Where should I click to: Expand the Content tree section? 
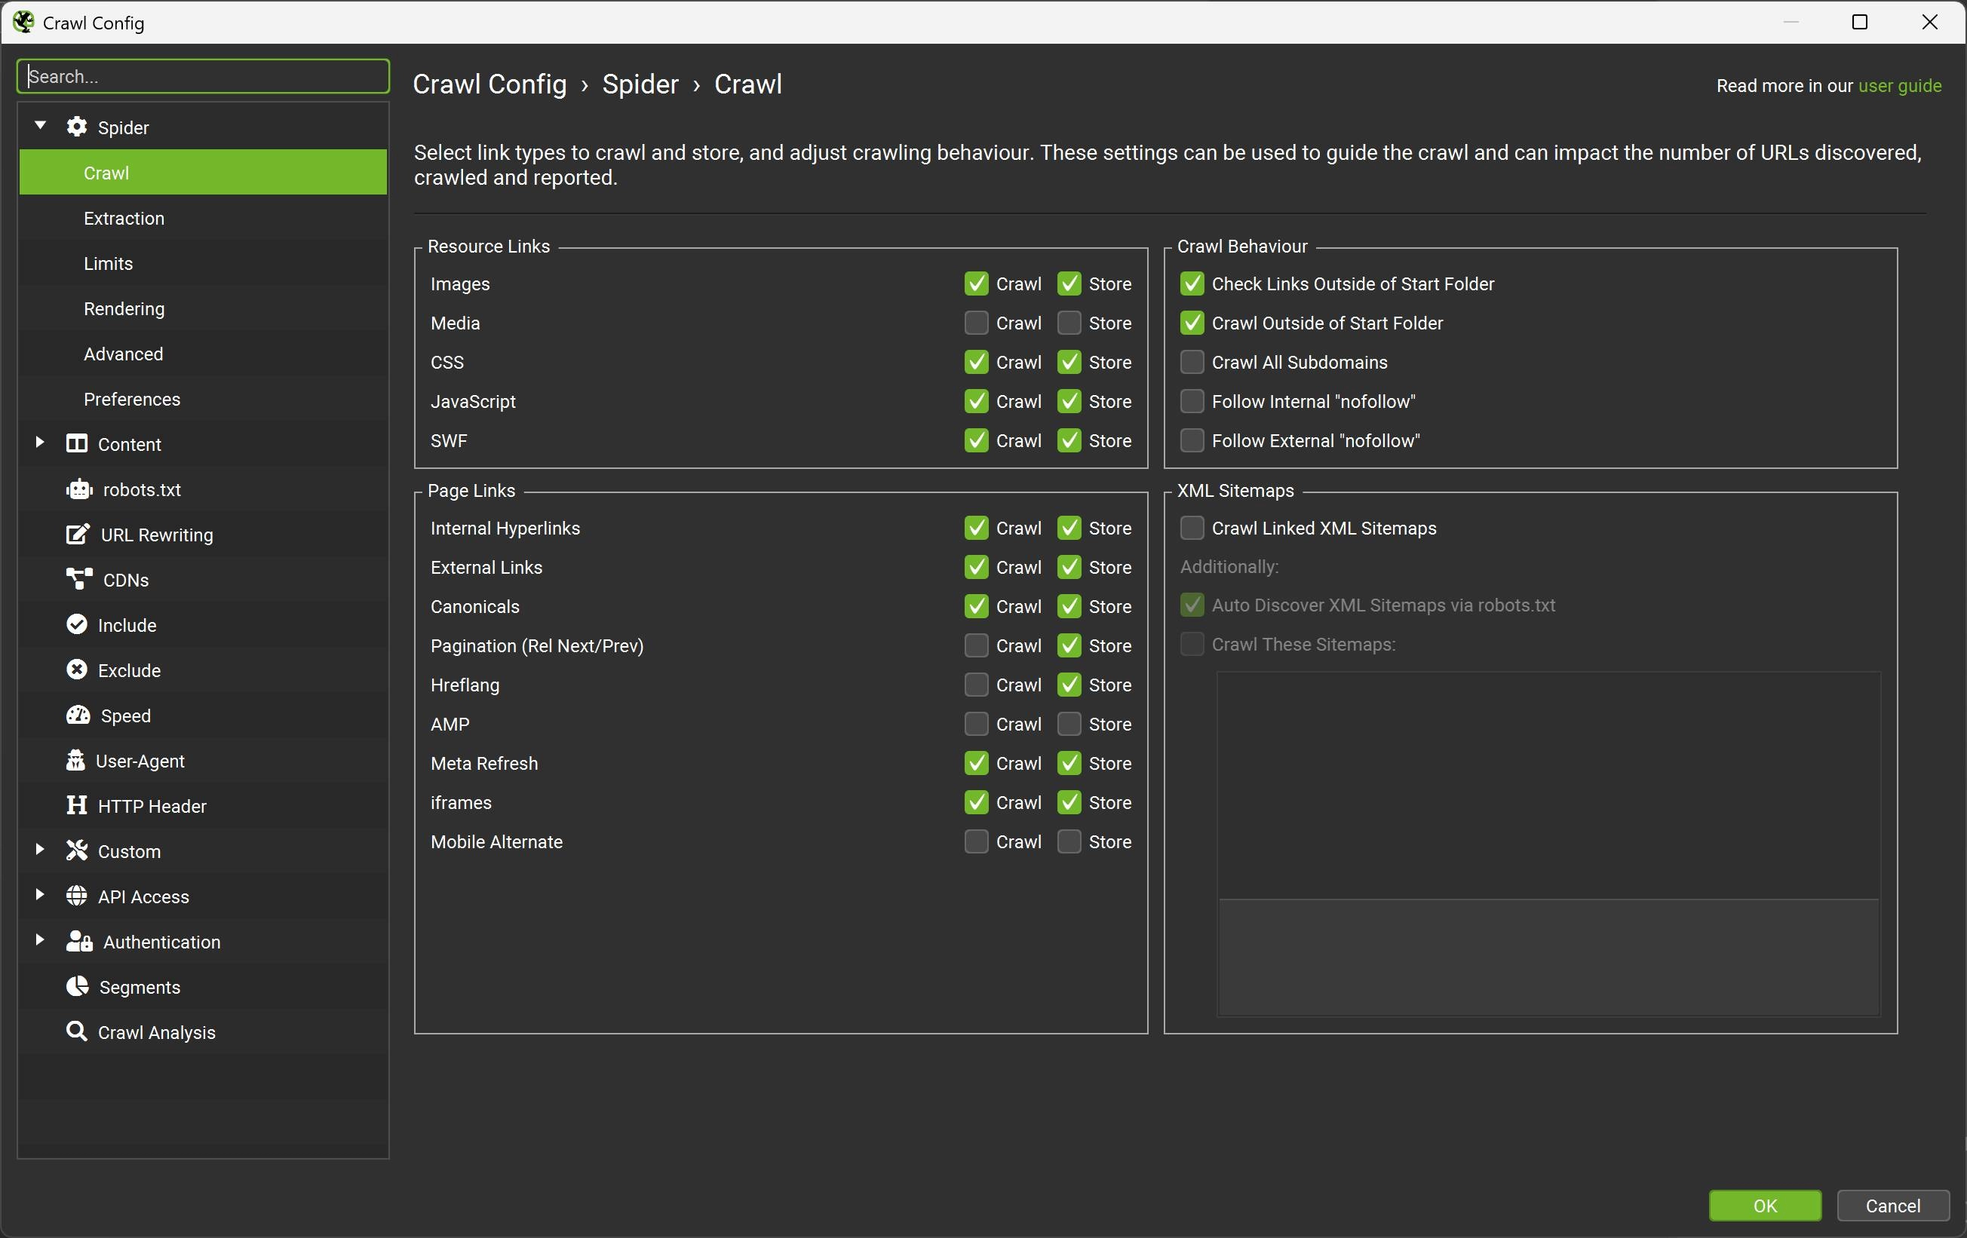tap(40, 443)
